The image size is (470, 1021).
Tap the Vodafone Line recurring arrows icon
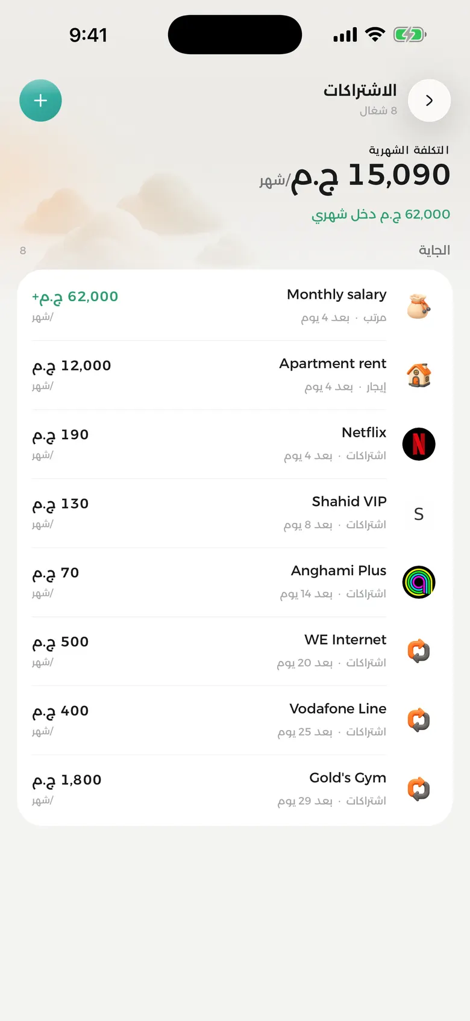pyautogui.click(x=419, y=720)
